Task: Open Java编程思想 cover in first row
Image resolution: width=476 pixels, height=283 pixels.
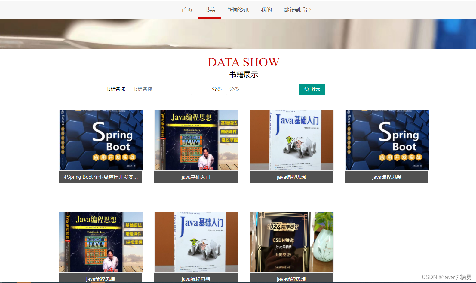Action: point(196,140)
